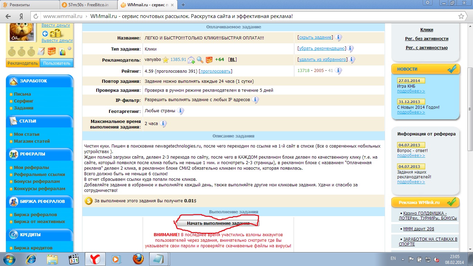This screenshot has width=473, height=266.
Task: Click 'Начать выполнение задания' button
Action: [218, 223]
